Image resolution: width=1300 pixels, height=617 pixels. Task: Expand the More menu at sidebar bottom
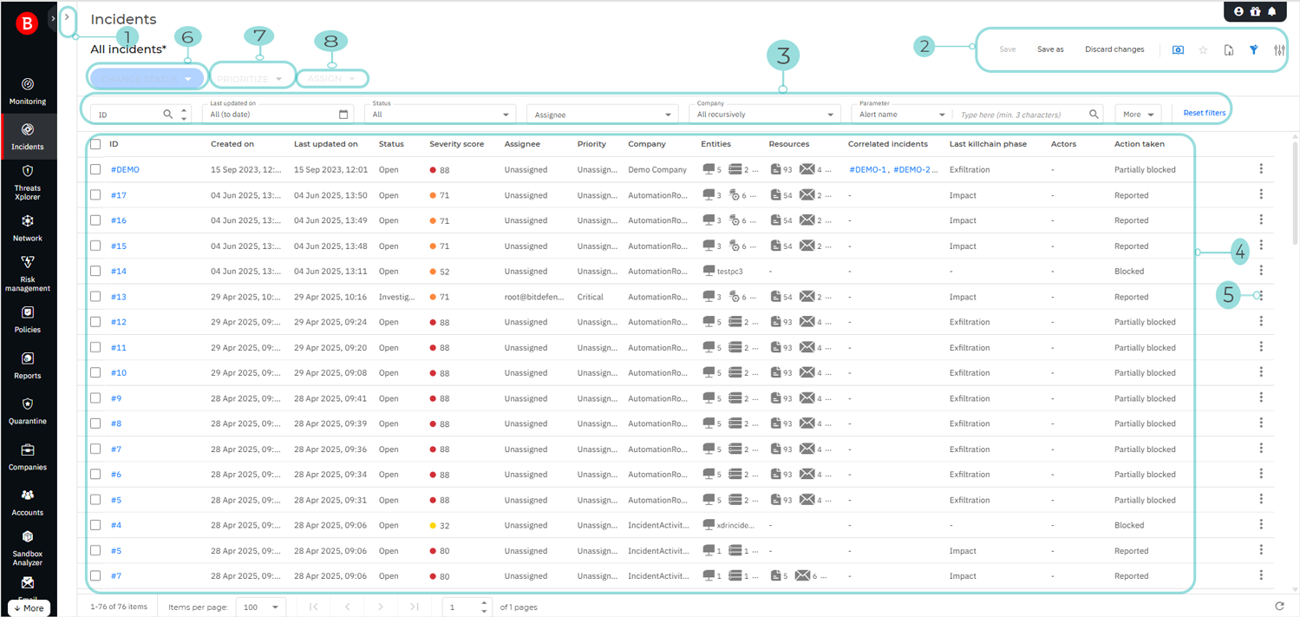(28, 607)
